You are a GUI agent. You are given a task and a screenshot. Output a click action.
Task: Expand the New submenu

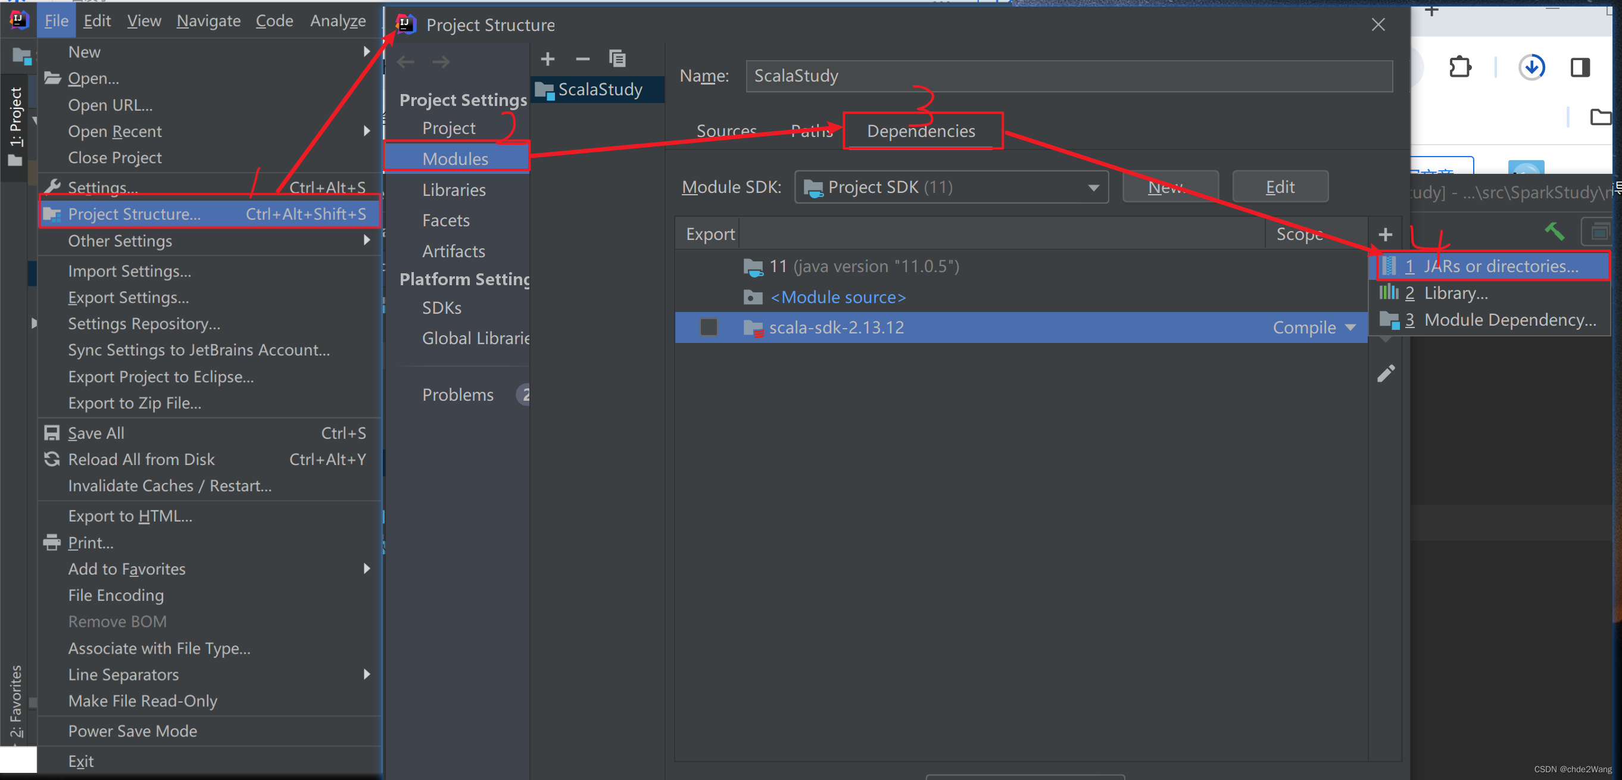(x=366, y=52)
